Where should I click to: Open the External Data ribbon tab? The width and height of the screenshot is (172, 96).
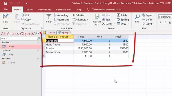pyautogui.click(x=44, y=10)
